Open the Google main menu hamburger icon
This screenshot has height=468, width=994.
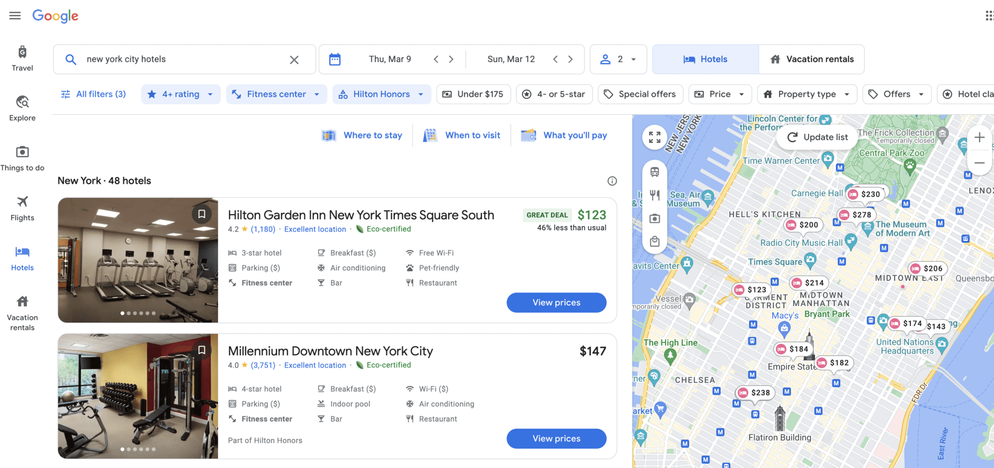[x=15, y=16]
